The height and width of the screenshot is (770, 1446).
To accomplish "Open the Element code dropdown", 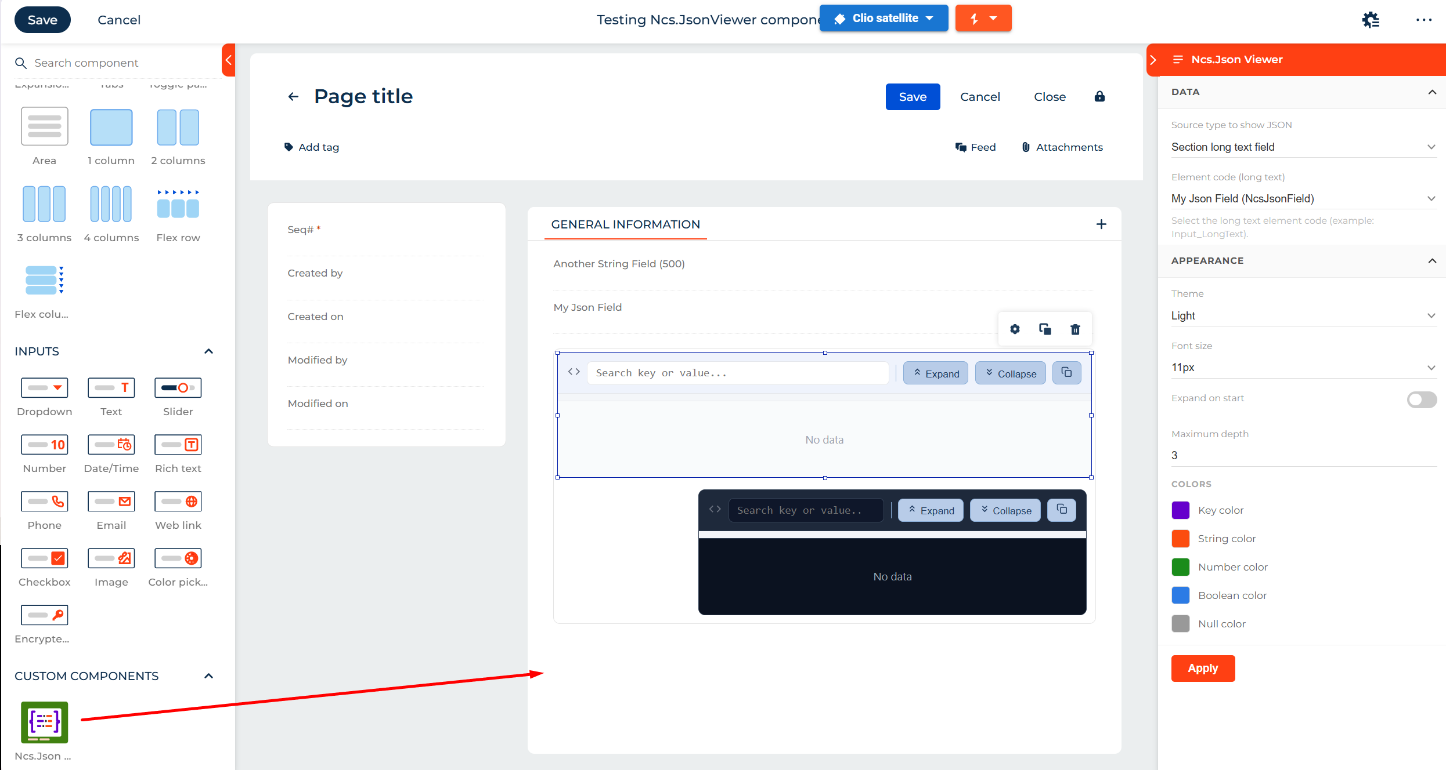I will pyautogui.click(x=1303, y=199).
